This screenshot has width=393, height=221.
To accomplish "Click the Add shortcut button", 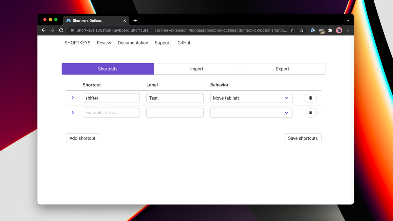I will point(83,138).
